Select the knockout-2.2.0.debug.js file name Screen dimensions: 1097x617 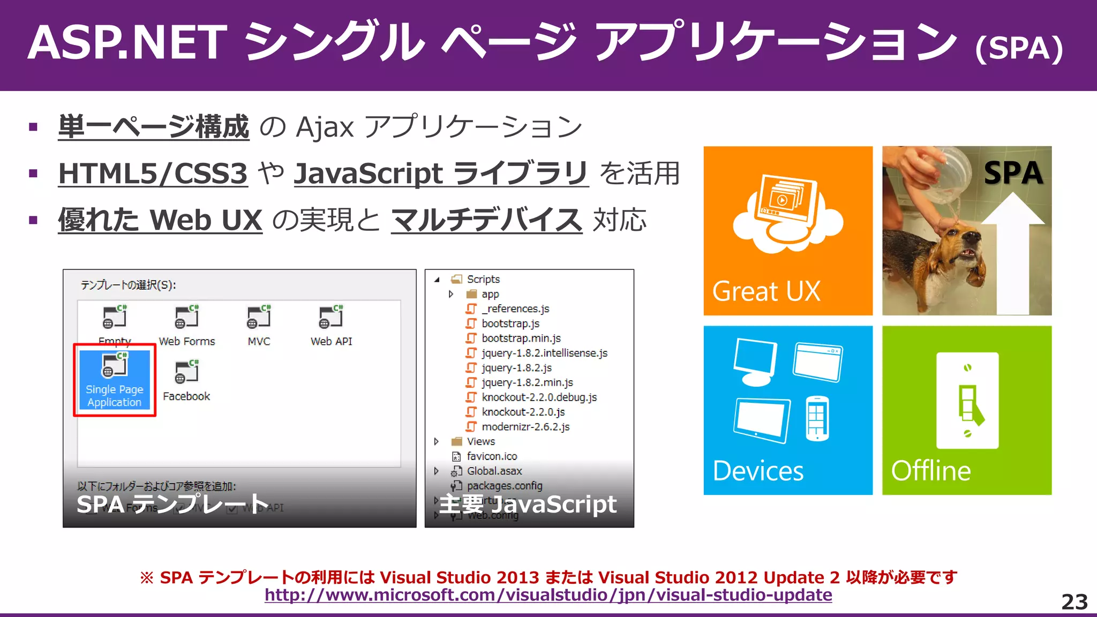(539, 397)
